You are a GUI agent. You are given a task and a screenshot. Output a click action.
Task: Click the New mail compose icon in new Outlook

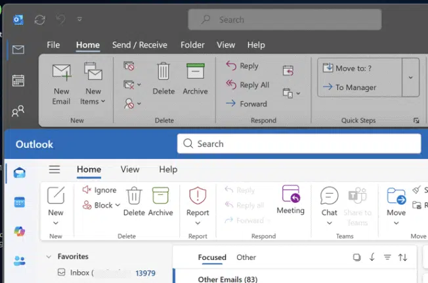click(x=56, y=196)
